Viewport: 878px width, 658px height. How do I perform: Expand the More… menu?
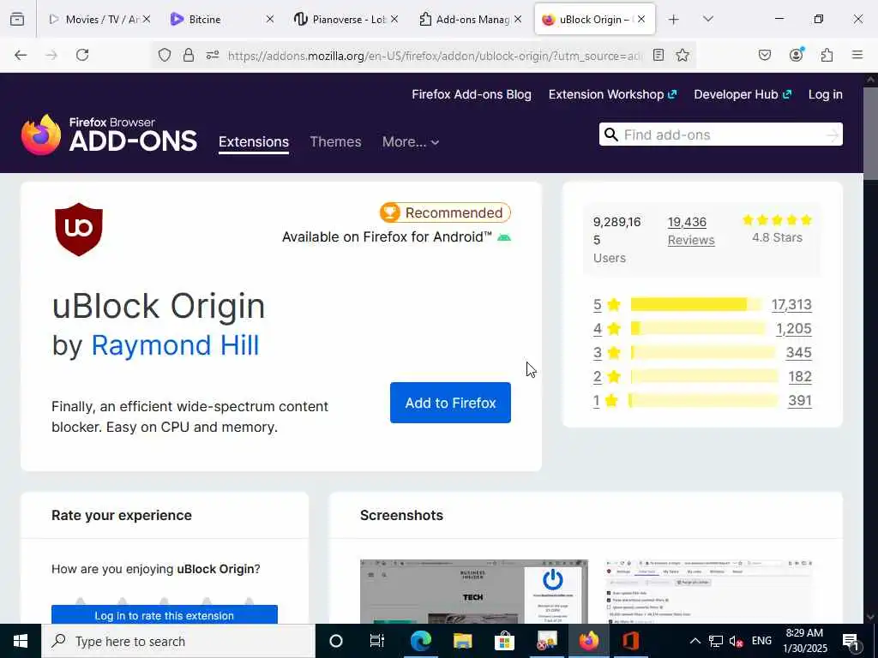[x=411, y=142]
